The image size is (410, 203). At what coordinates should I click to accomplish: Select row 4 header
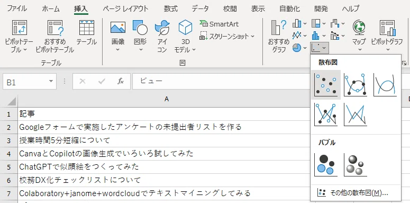click(9, 154)
